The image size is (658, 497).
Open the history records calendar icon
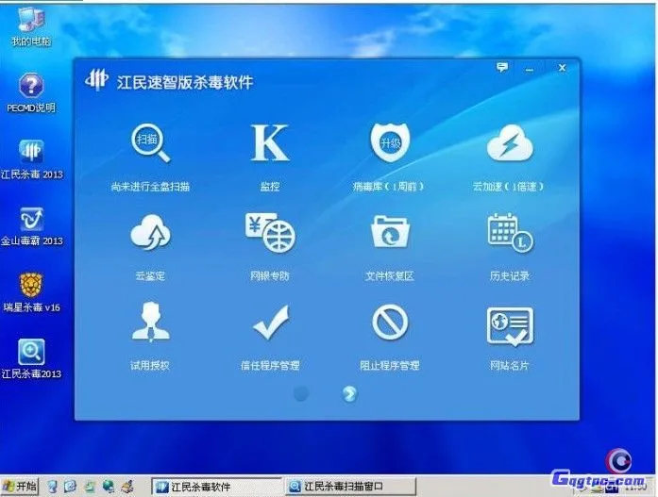coord(511,233)
